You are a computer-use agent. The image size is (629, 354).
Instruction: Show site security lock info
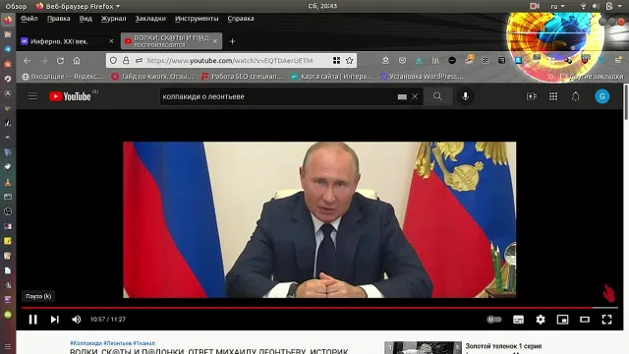click(x=126, y=61)
